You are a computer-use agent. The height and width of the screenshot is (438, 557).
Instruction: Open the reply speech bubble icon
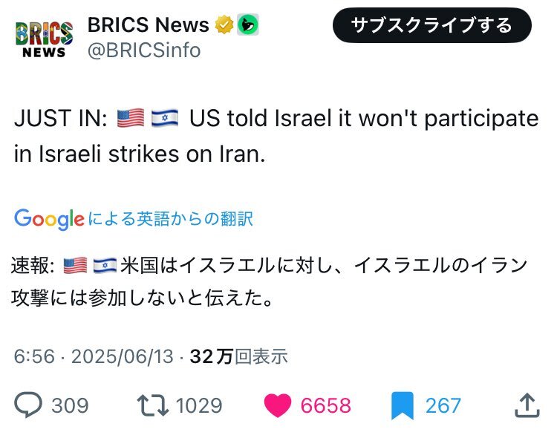tap(28, 405)
